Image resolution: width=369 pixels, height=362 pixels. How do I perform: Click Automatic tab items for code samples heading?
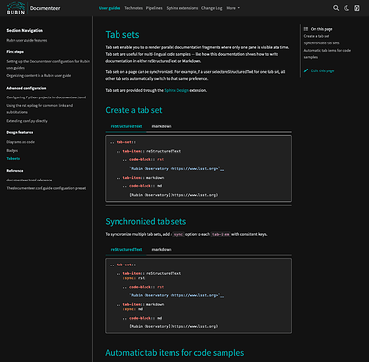tap(174, 353)
